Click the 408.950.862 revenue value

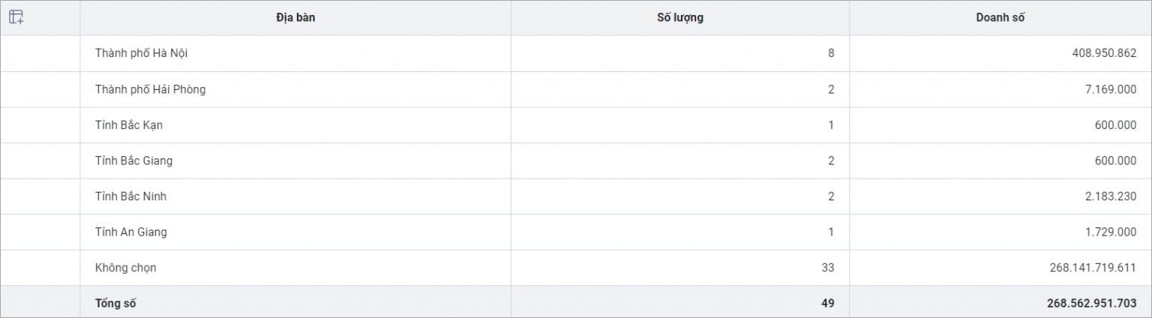(1104, 53)
